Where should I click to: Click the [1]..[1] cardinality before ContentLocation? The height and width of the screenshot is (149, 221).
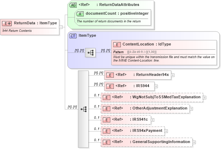(x=105, y=50)
